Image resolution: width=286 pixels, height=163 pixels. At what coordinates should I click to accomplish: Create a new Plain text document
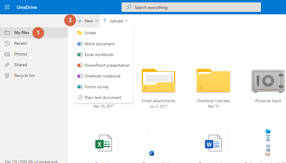[104, 97]
